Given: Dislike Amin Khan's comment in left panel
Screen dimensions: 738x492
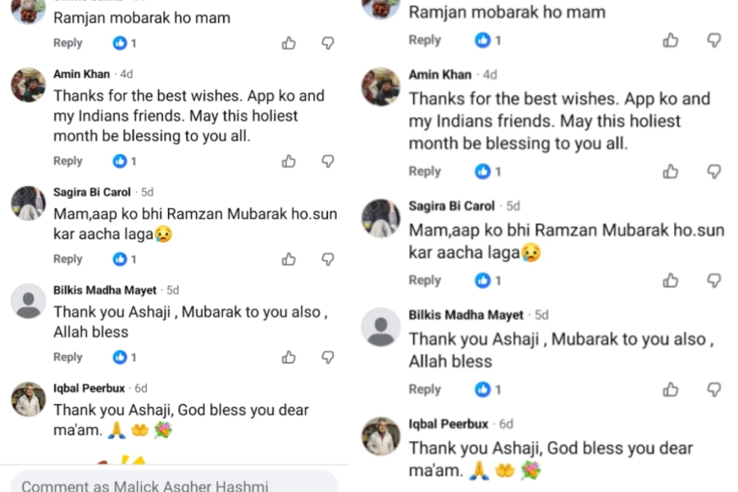Looking at the screenshot, I should tap(327, 162).
